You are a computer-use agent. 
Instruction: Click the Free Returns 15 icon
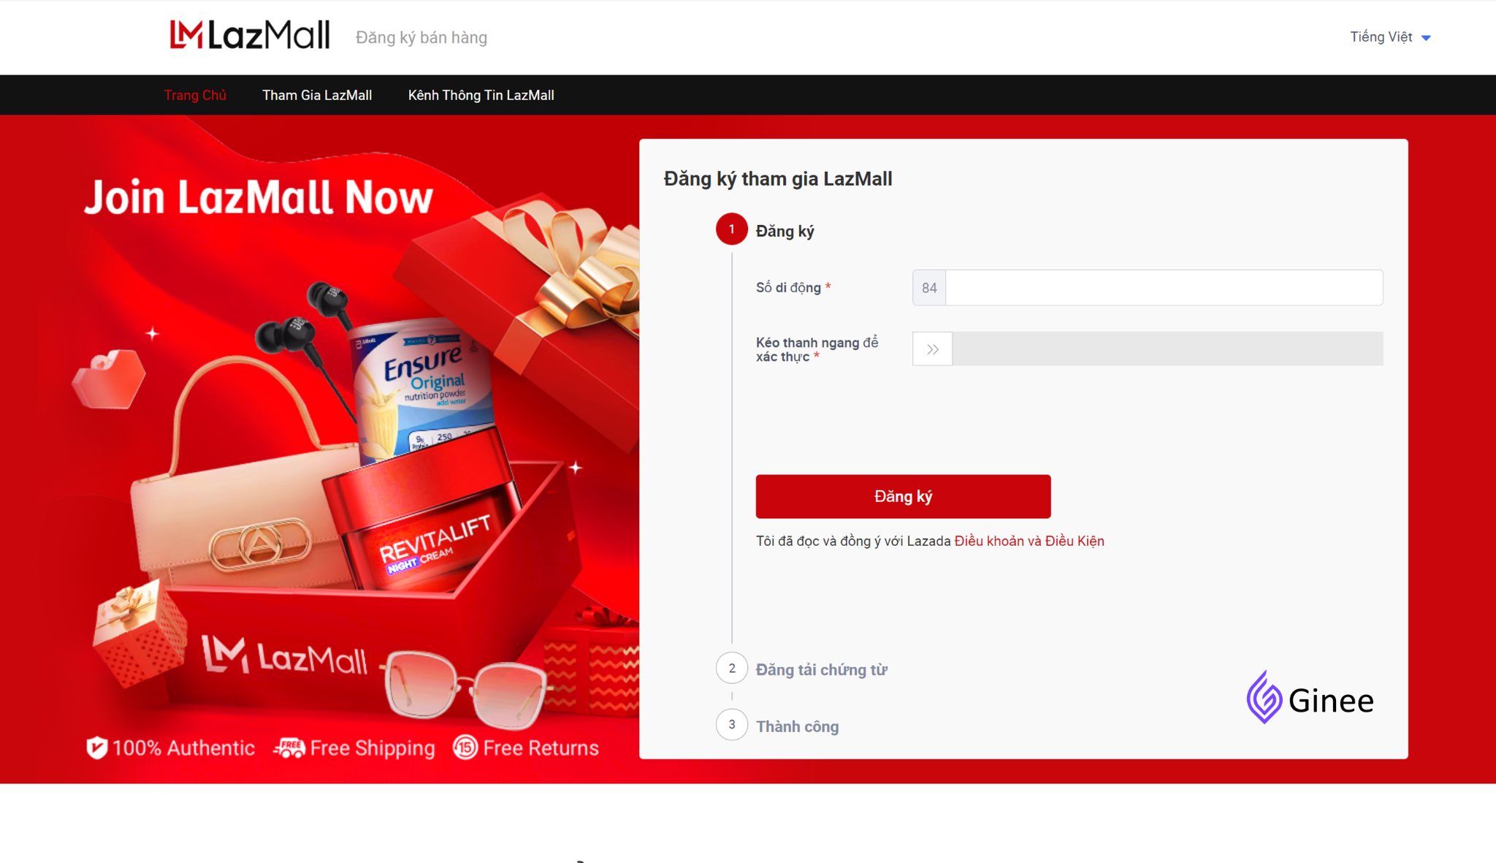click(x=465, y=748)
